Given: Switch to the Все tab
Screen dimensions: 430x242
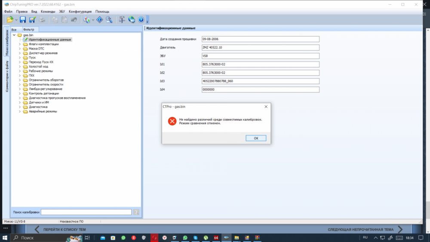Looking at the screenshot, I should pos(14,30).
